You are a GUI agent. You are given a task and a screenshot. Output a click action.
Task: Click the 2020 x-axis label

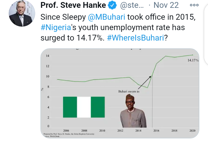point(192,131)
